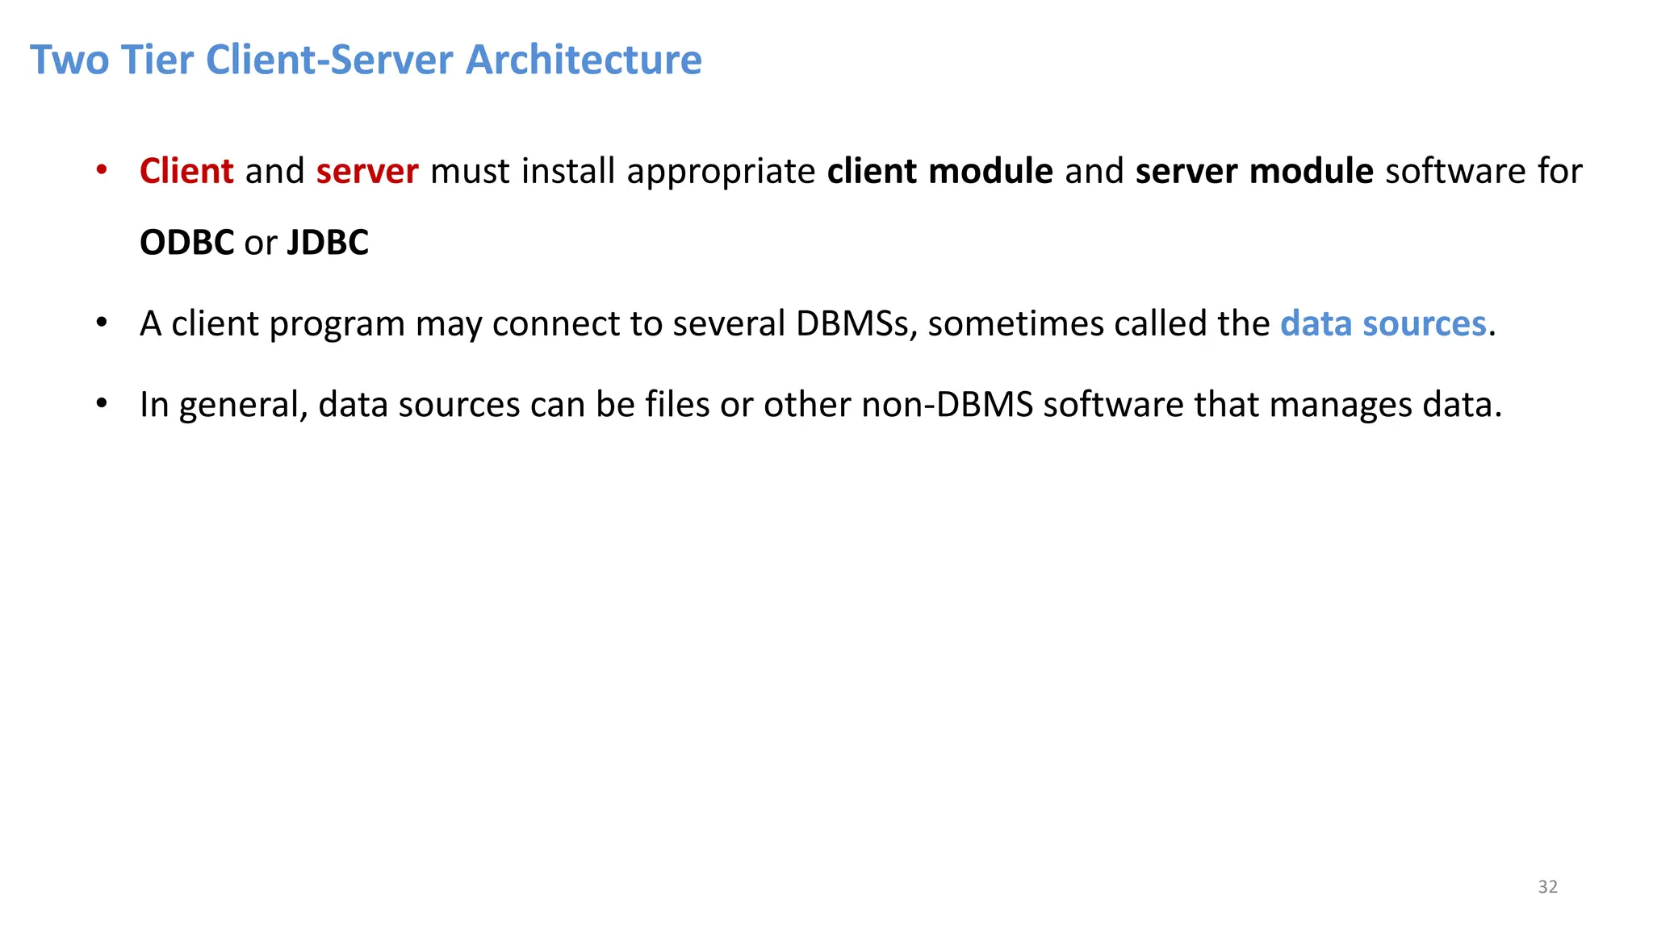Click the red word "Client"
Viewport: 1653px width, 929px height.
pos(186,171)
